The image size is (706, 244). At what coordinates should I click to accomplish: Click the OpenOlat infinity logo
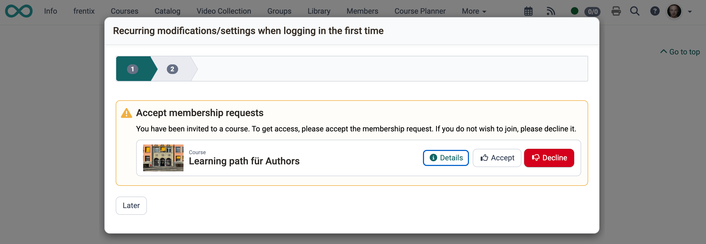coord(19,11)
